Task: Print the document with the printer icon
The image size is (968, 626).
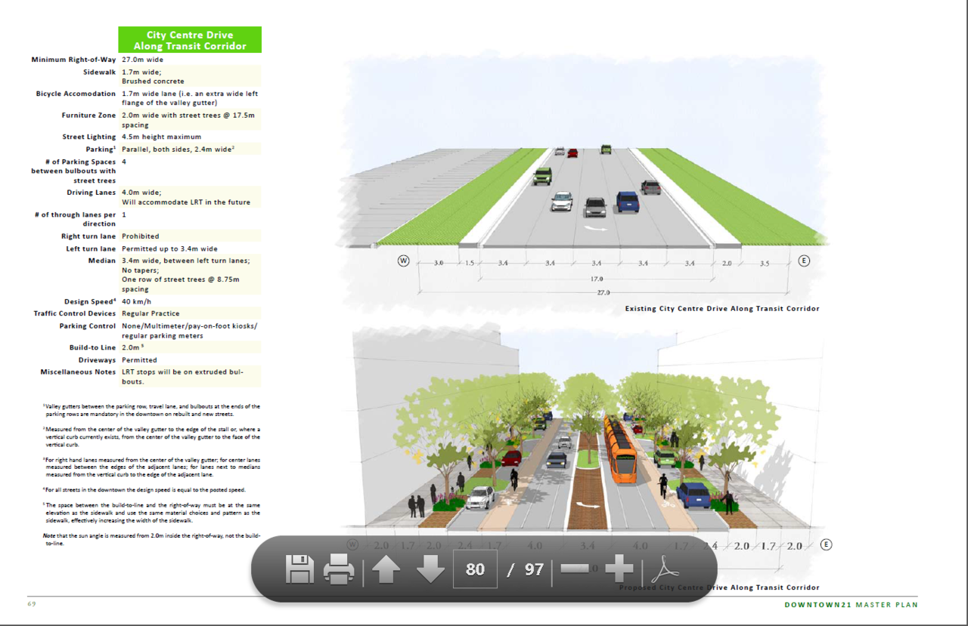Action: pos(339,569)
